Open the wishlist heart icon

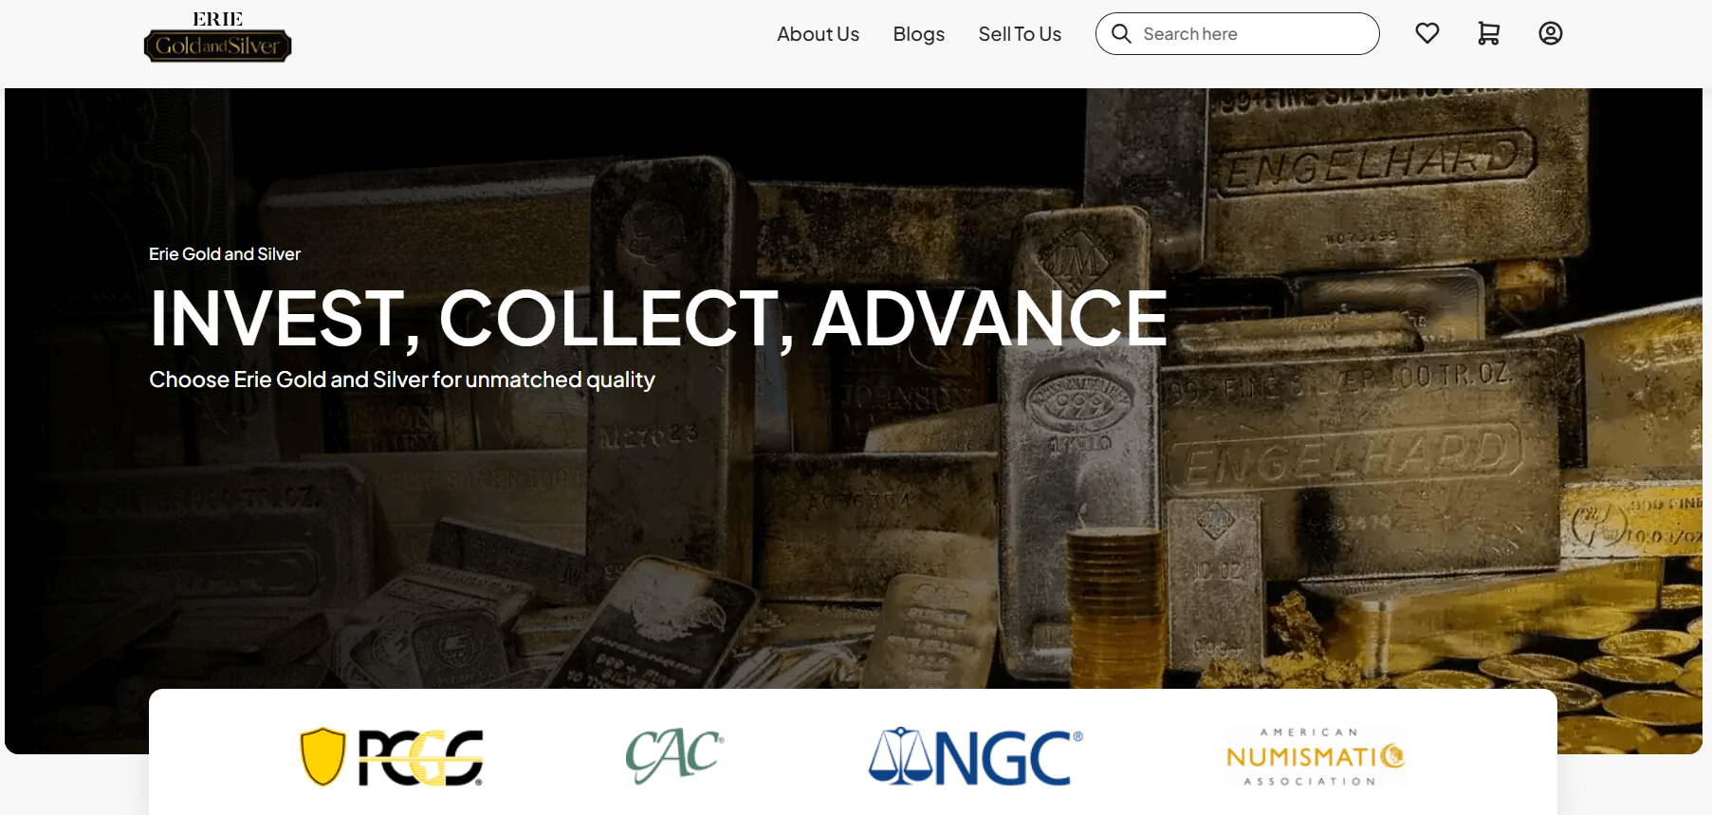pyautogui.click(x=1427, y=33)
